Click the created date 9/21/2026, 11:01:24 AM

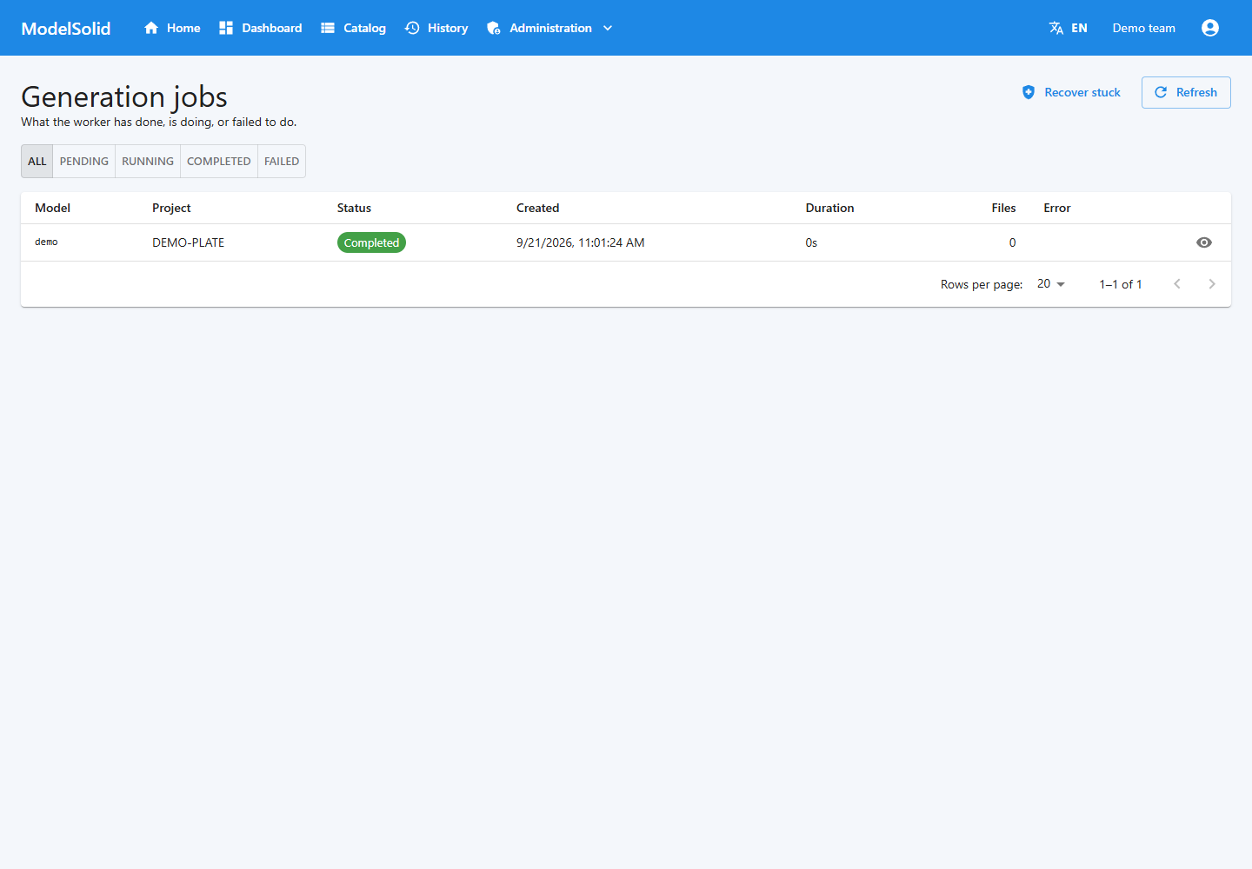581,242
